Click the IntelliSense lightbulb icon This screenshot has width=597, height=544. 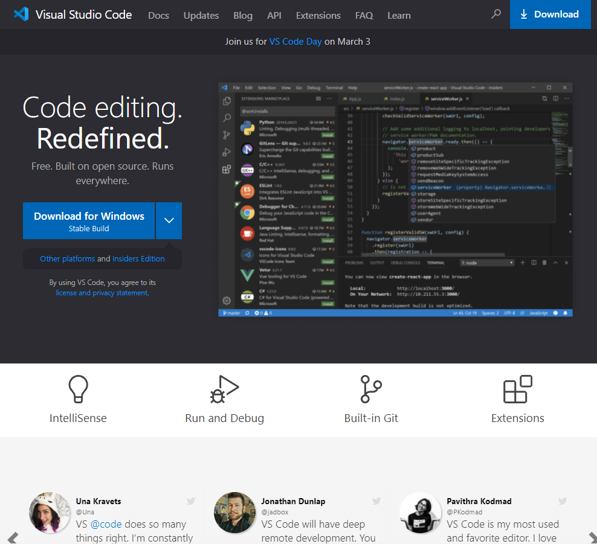coord(78,389)
